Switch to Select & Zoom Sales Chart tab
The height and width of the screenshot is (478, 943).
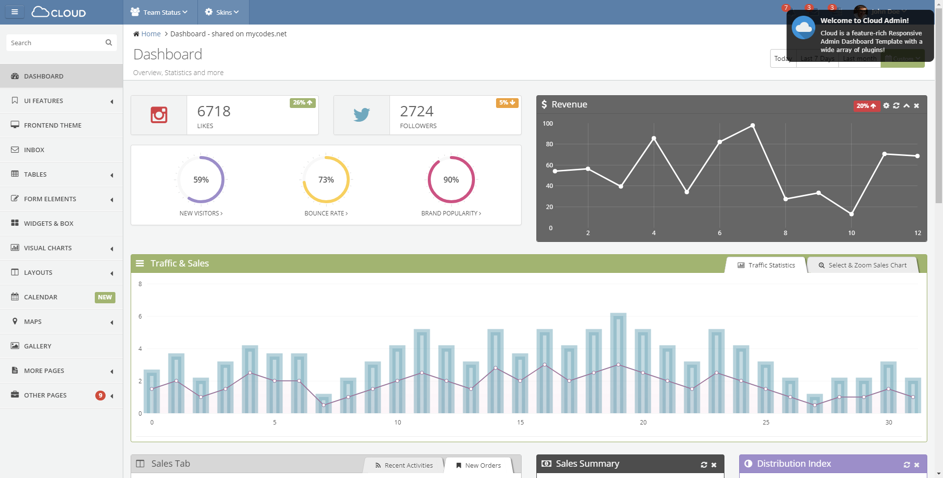[862, 265]
